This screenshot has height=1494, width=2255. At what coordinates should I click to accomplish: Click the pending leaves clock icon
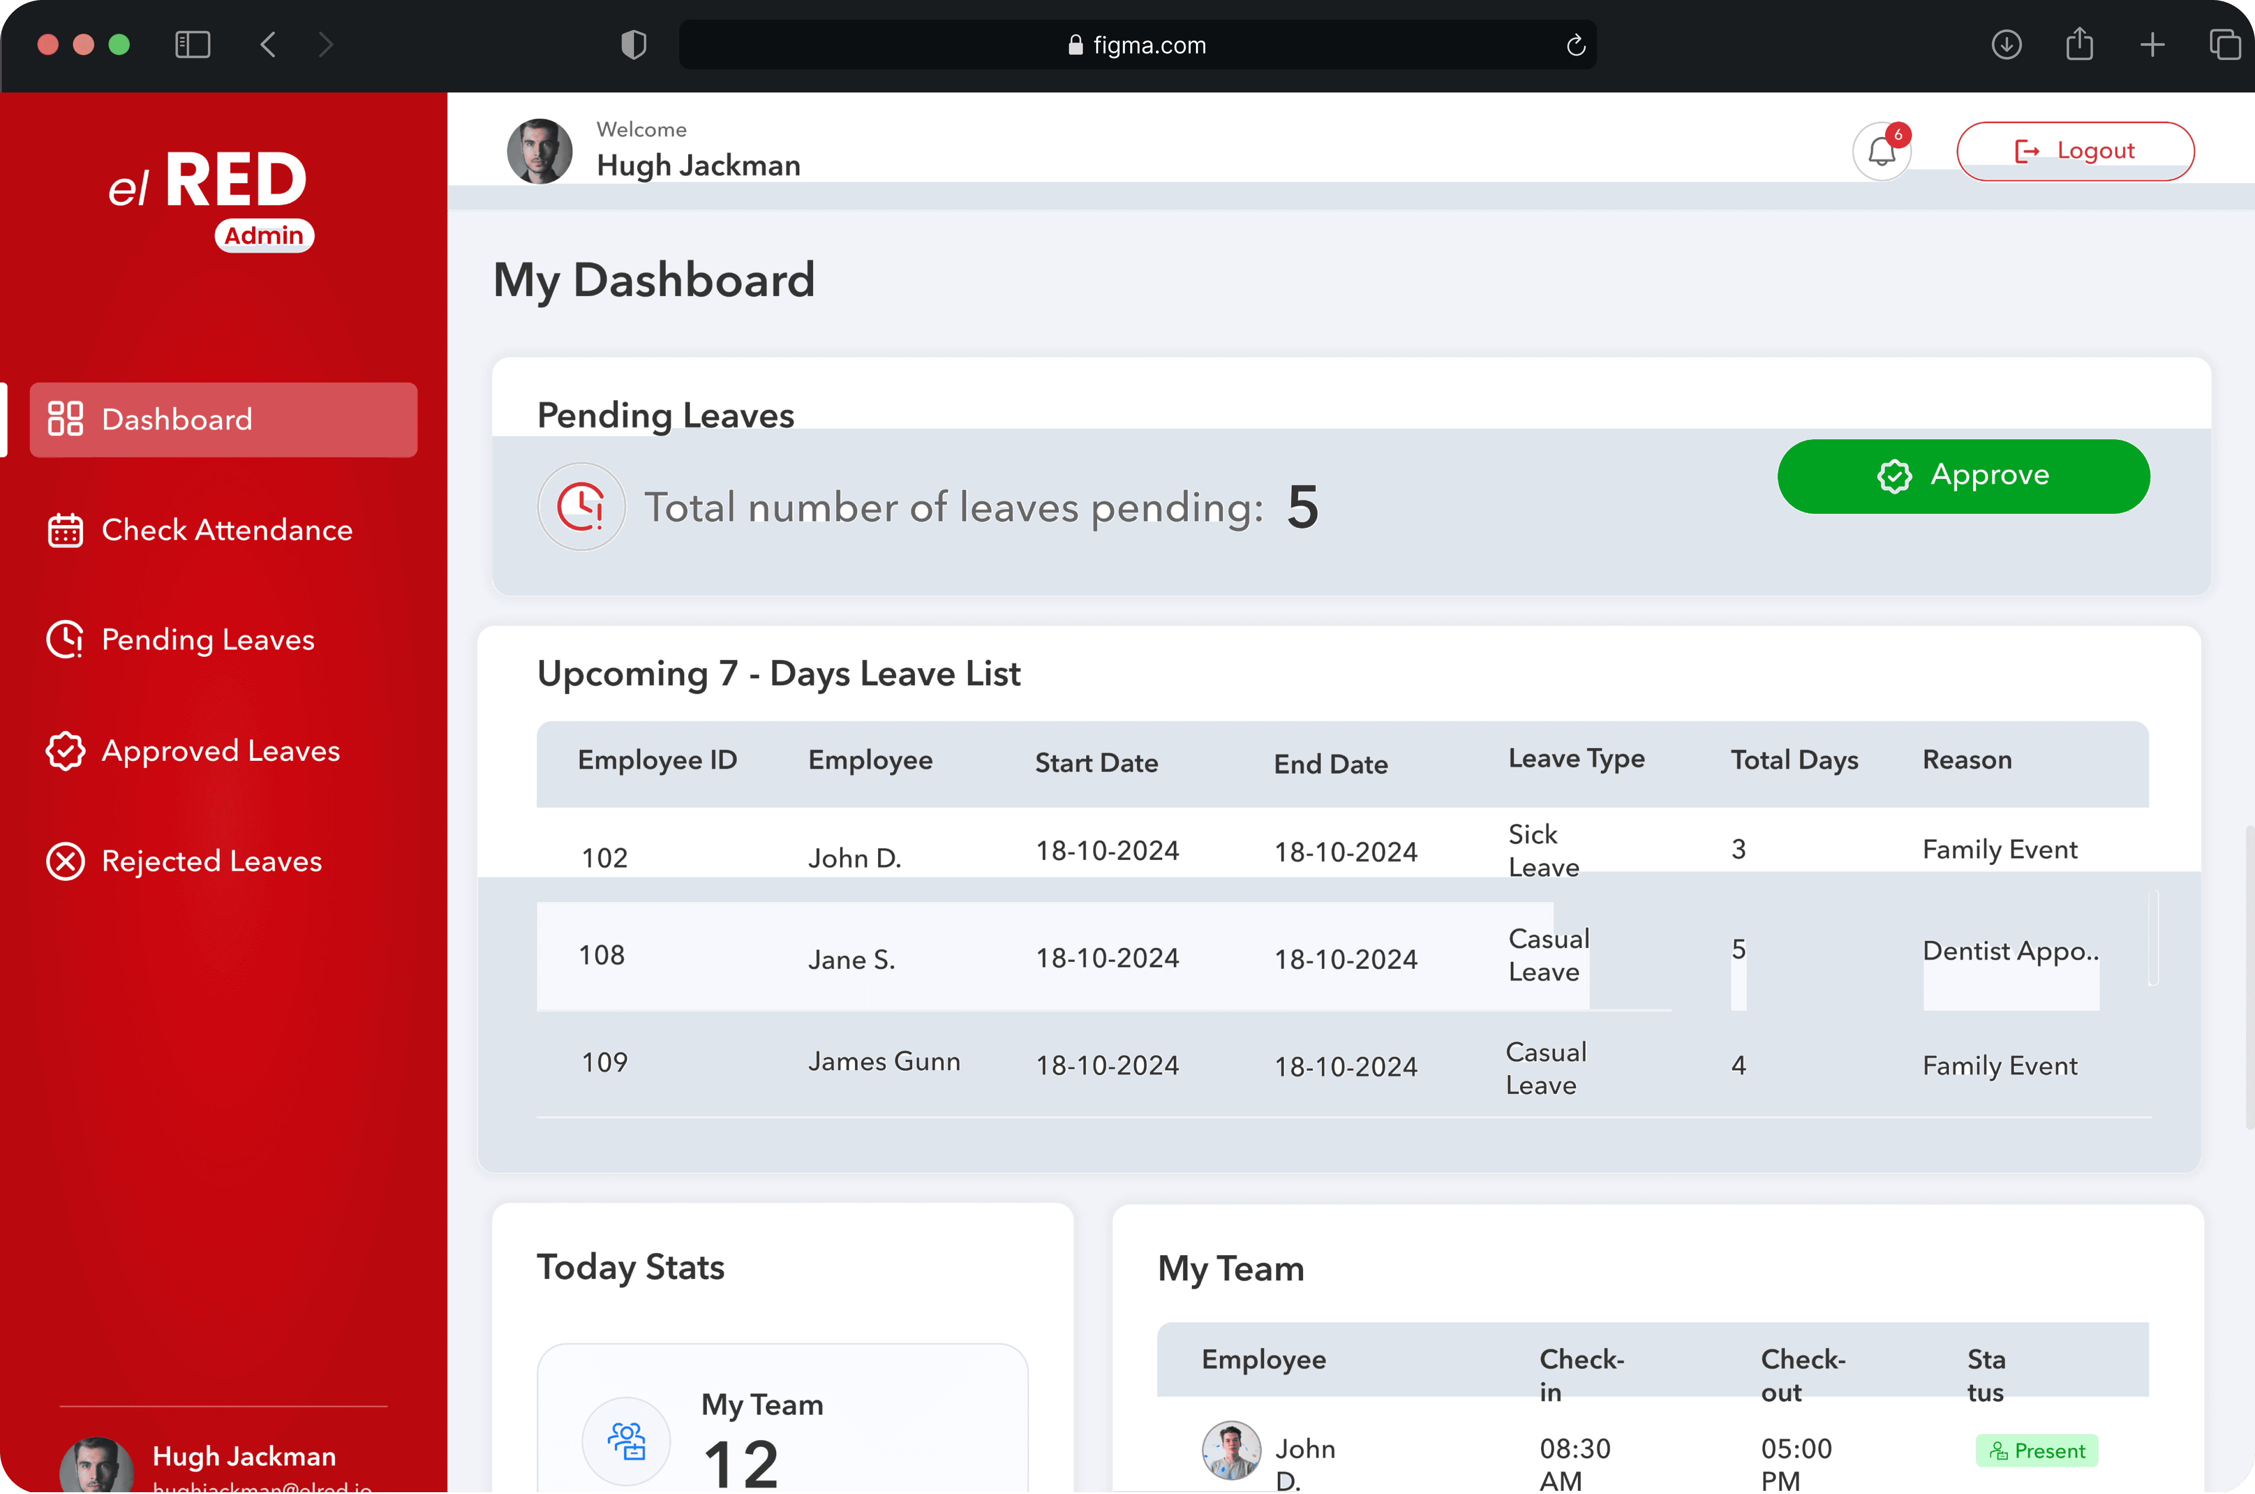point(581,506)
